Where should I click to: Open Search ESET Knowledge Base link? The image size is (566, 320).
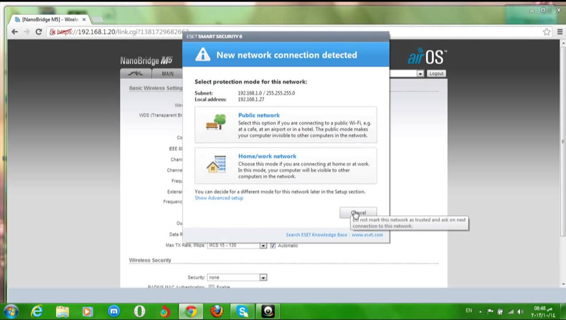point(316,235)
